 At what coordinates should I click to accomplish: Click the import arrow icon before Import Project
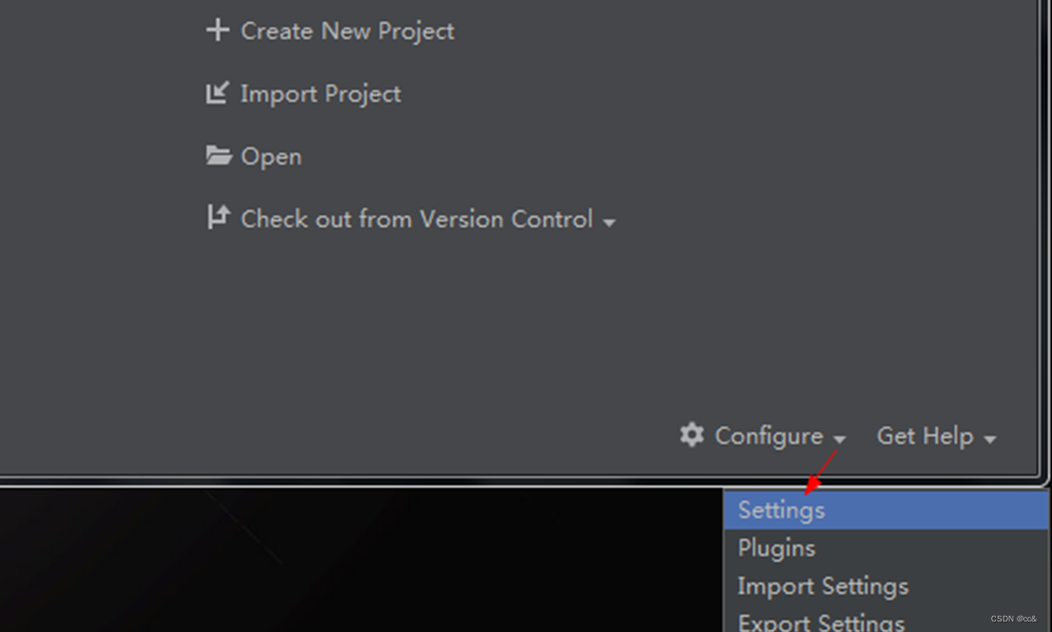[217, 92]
